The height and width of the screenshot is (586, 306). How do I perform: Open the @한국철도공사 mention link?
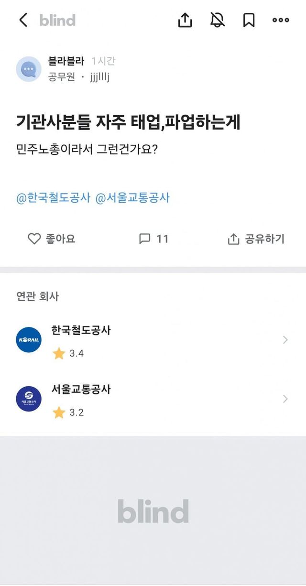pos(54,197)
